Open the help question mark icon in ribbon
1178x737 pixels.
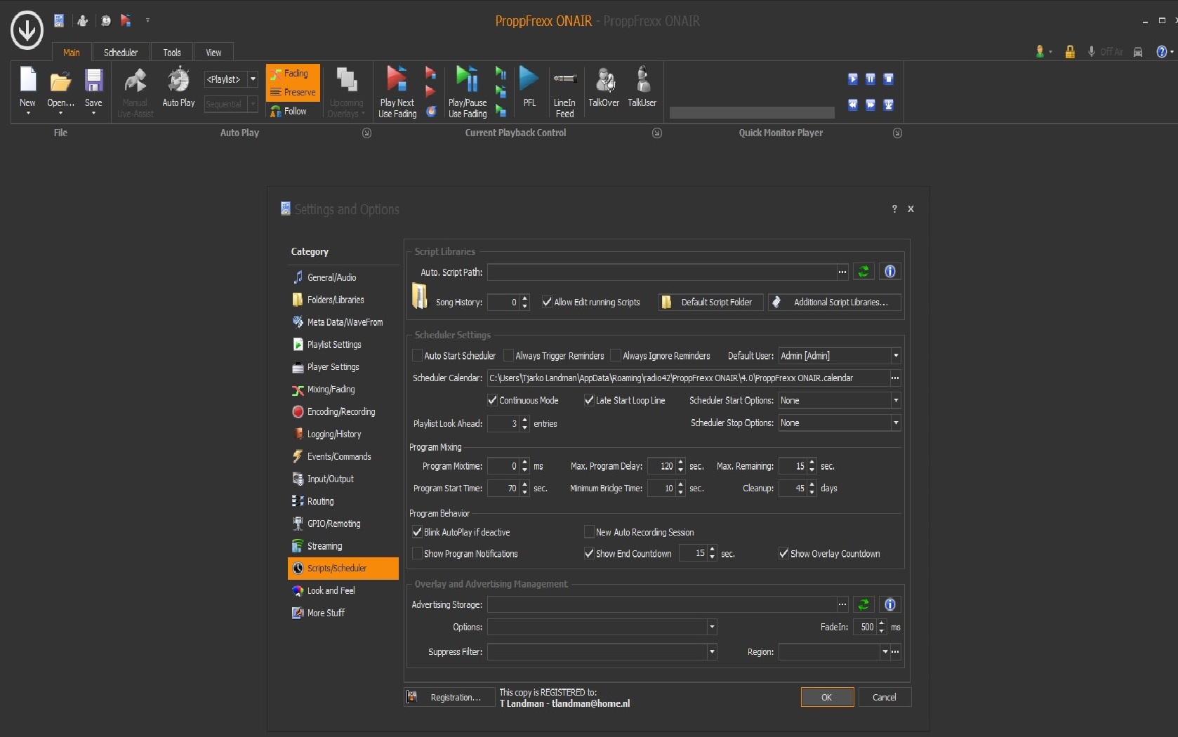[x=1161, y=52]
